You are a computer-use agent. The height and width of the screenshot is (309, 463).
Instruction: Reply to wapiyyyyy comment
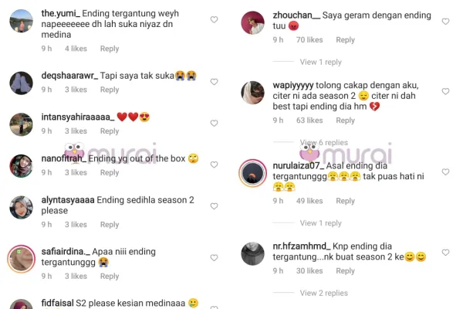tap(345, 121)
